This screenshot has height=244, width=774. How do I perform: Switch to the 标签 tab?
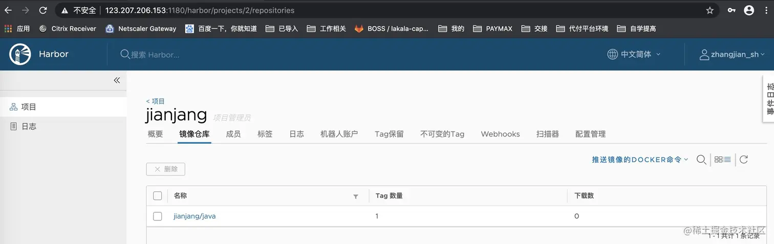[265, 134]
